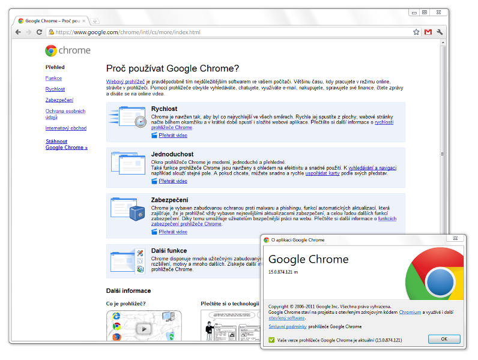Click the 'Jednoduchost' section heading
478x360 pixels.
pyautogui.click(x=172, y=154)
